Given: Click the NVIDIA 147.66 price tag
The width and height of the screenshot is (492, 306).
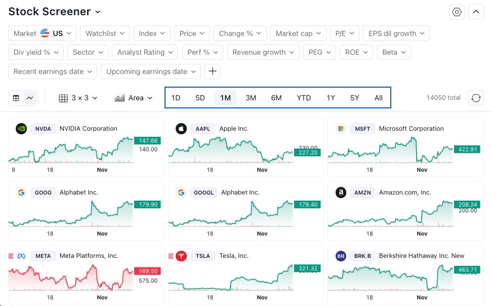Looking at the screenshot, I should pos(147,141).
